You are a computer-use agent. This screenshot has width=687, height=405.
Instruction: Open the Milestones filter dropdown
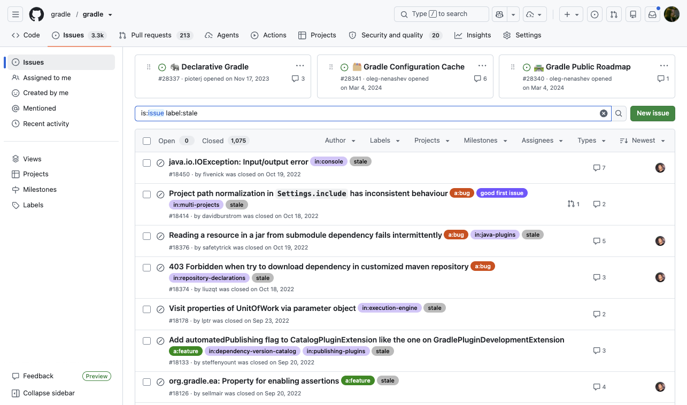tap(485, 141)
